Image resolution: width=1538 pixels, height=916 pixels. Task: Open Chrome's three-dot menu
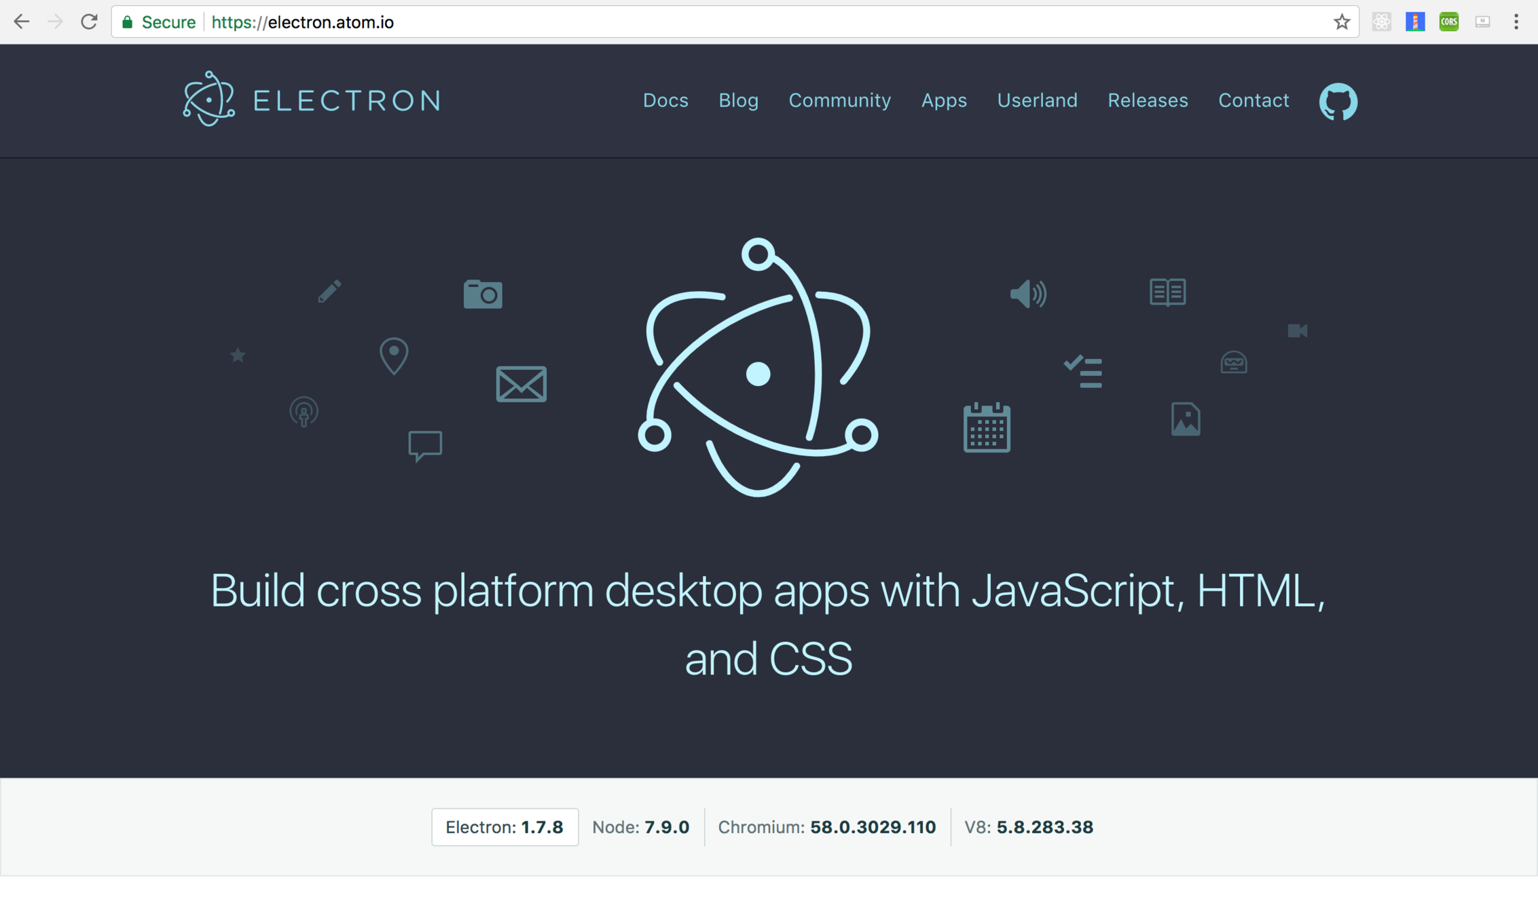1516,22
